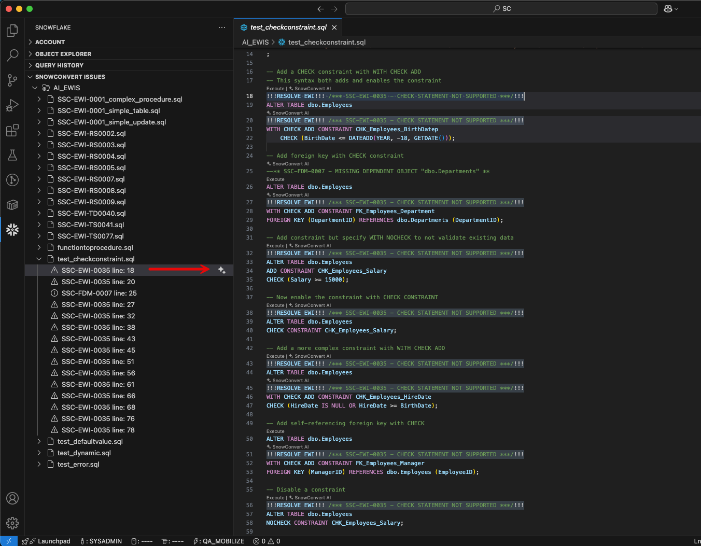Expand the ACCOUNT section

50,42
